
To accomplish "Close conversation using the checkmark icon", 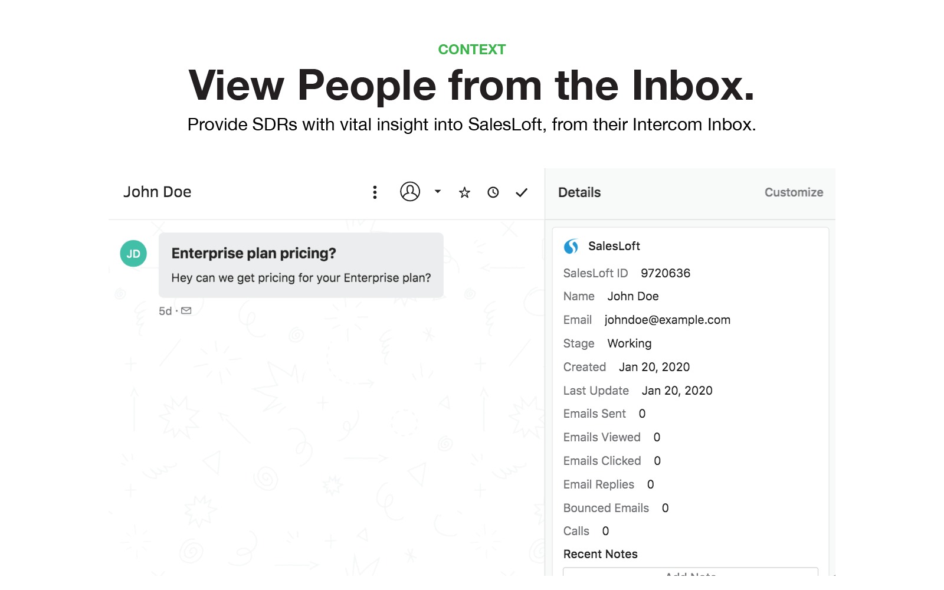I will [522, 192].
